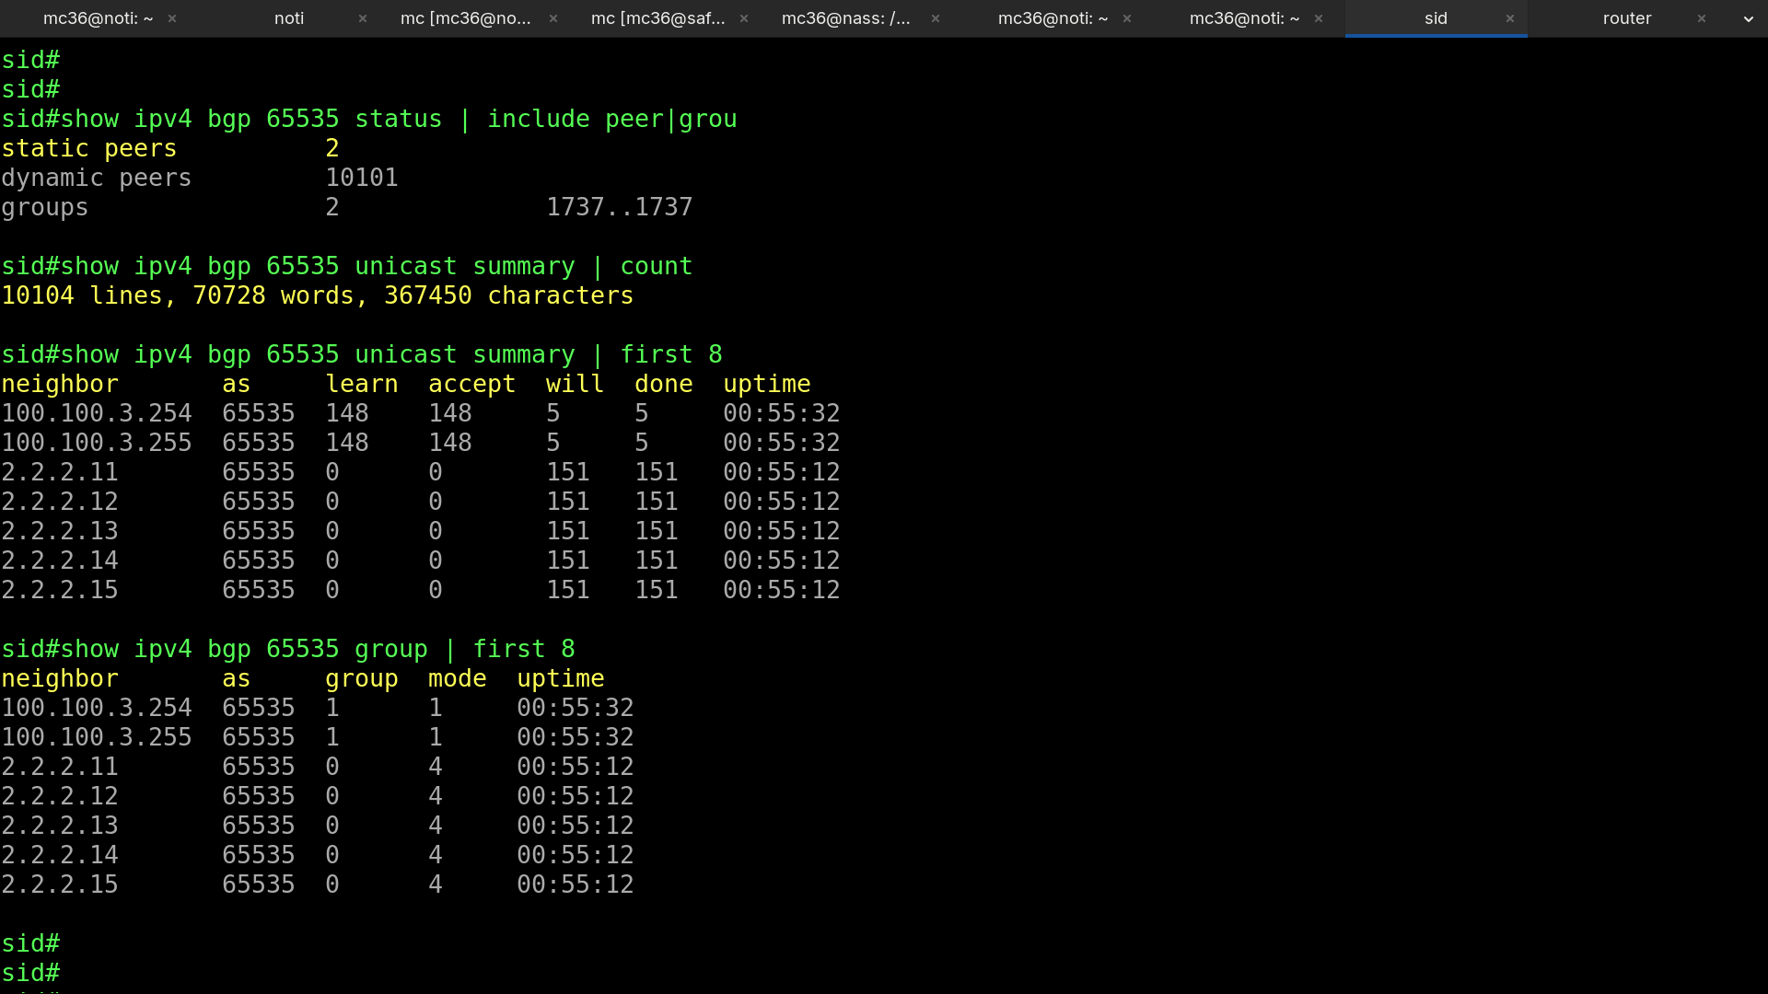Close the mc [mc36@saf... tab

[744, 18]
